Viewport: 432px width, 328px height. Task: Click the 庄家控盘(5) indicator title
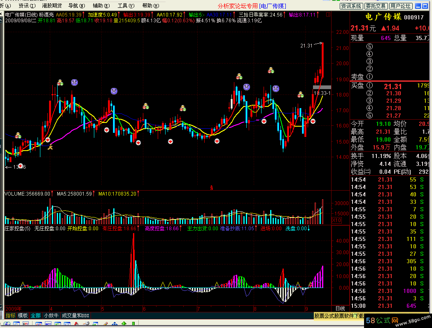(x=17, y=229)
